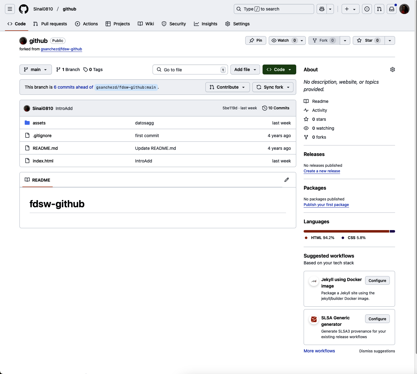Open Copilot chat icon in header
Viewport: 417px width, 374px height.
(x=322, y=9)
